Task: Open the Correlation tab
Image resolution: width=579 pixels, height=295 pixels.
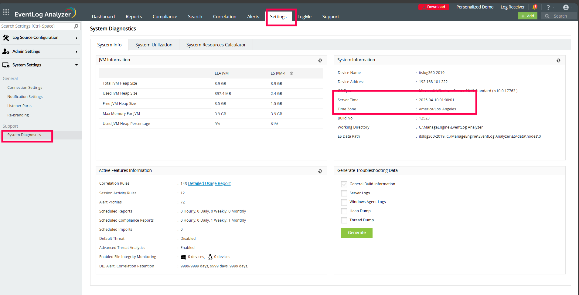Action: click(225, 17)
